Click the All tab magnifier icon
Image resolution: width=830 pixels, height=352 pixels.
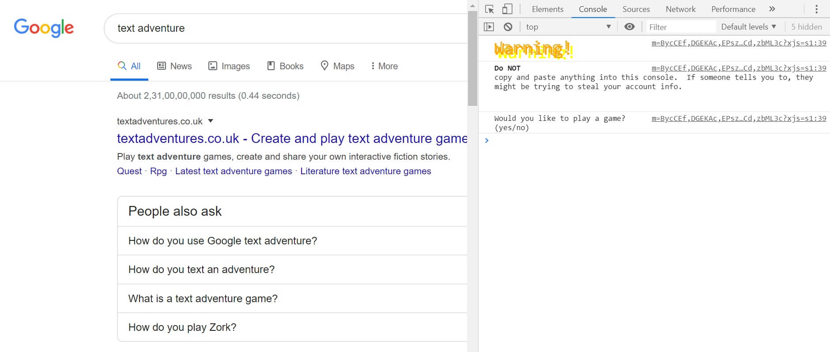click(x=122, y=66)
